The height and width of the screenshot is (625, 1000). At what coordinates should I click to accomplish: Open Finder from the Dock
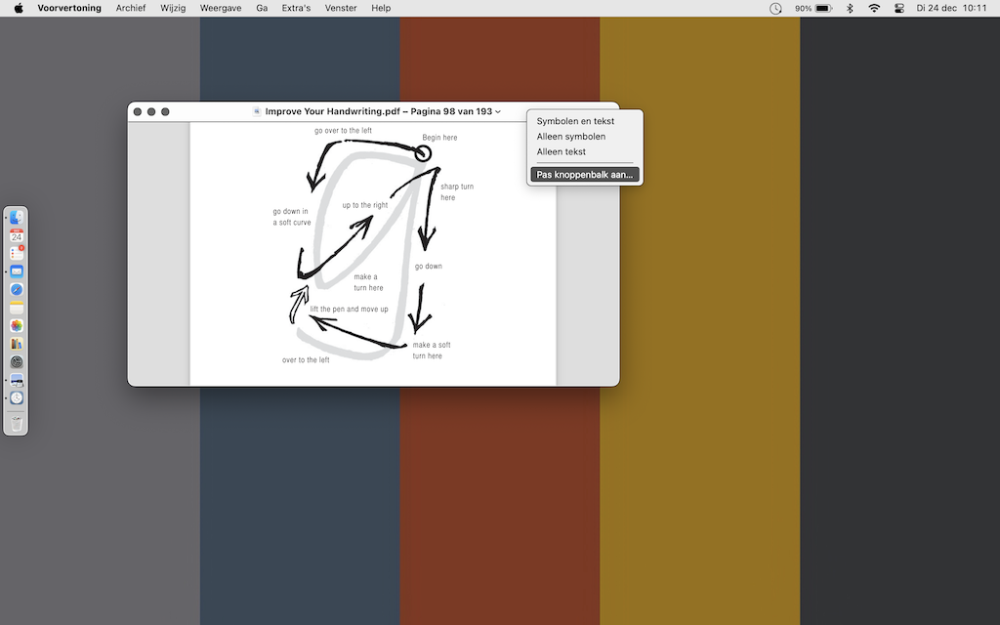click(17, 218)
